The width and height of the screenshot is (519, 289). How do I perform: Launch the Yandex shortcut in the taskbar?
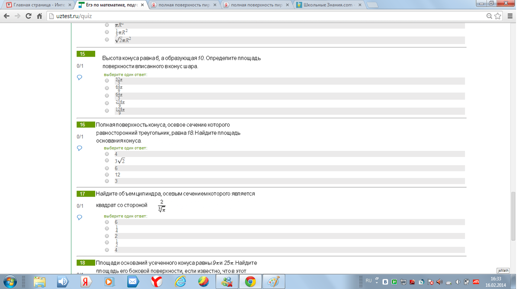tap(86, 282)
